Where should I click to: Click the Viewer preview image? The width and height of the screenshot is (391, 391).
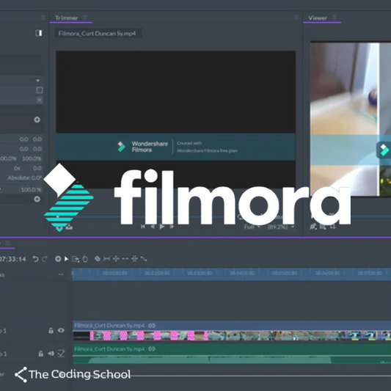(x=351, y=119)
